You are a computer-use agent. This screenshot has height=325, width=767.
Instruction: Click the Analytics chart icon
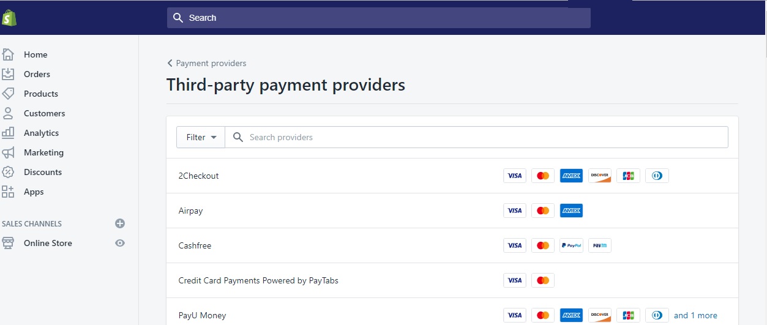(x=8, y=133)
